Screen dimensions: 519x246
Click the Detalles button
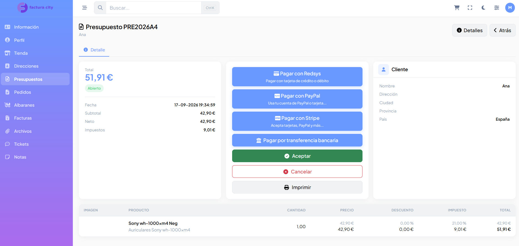pyautogui.click(x=469, y=30)
